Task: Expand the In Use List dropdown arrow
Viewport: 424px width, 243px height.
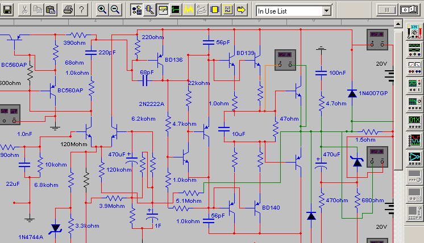Action: click(326, 11)
